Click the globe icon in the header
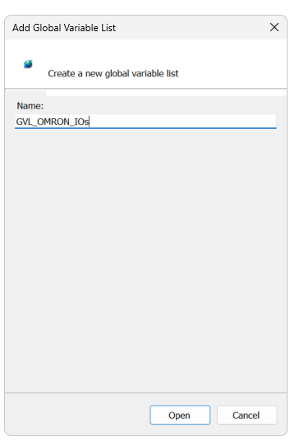 pyautogui.click(x=28, y=64)
